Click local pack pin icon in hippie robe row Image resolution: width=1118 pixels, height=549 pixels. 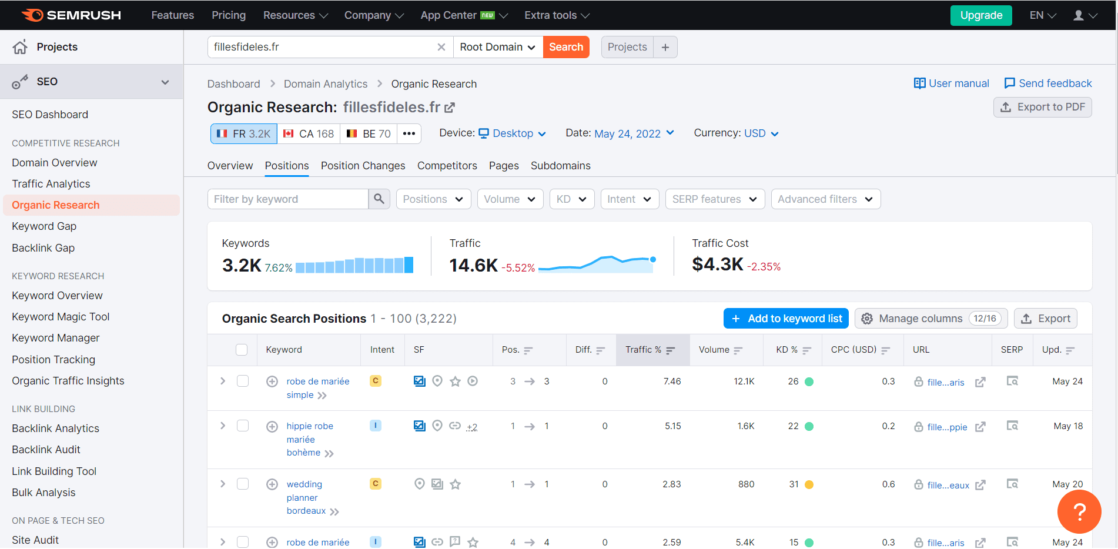pos(437,426)
